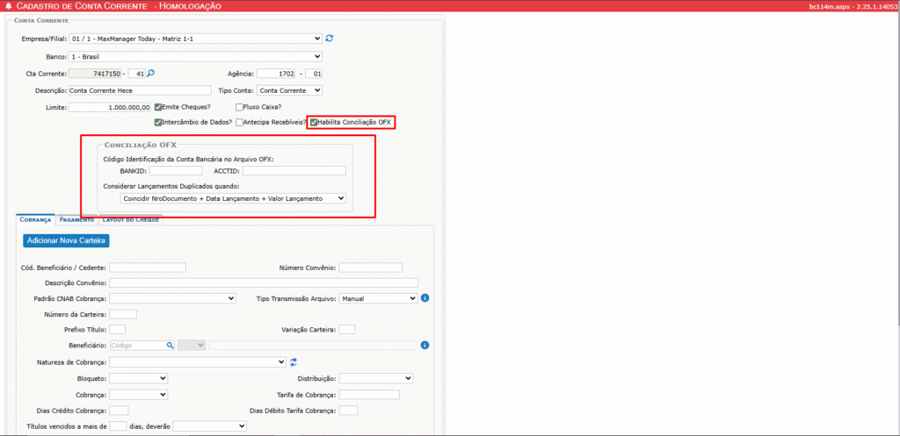Toggle Habilita Conciliação OFX checkbox
This screenshot has height=436, width=900.
point(314,122)
